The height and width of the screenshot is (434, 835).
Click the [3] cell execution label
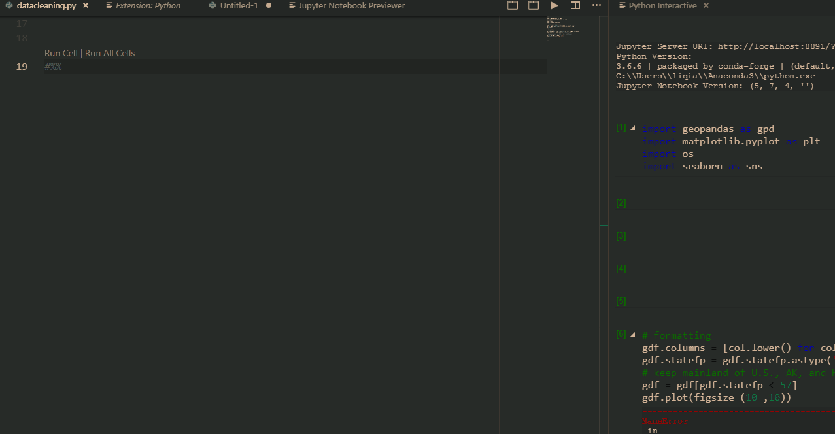621,235
